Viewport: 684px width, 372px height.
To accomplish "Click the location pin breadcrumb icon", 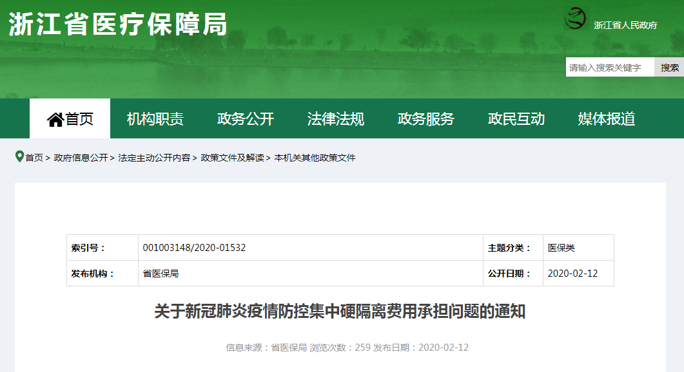I will tap(19, 156).
